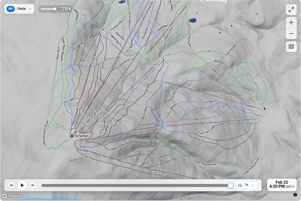Click the Chute trail label
The width and height of the screenshot is (301, 201).
pos(93,142)
